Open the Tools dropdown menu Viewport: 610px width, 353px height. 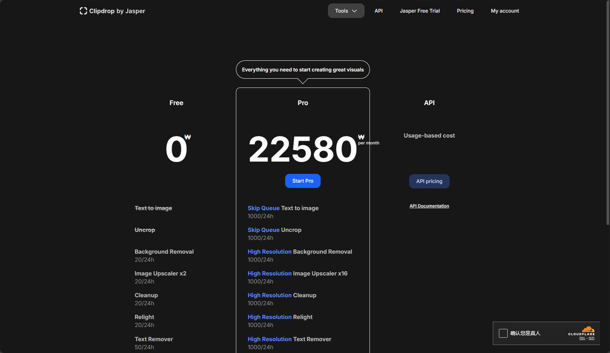[346, 11]
